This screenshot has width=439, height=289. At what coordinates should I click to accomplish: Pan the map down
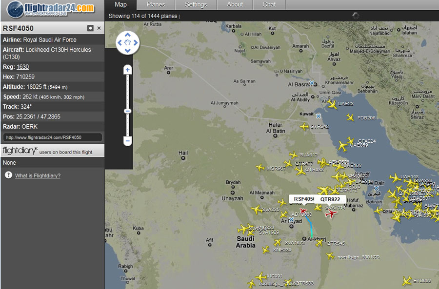coord(128,51)
